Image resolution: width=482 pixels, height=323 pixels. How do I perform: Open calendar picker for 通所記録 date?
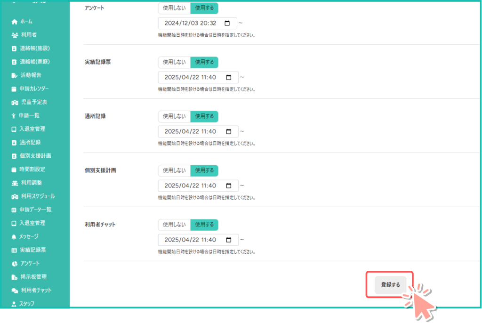coord(229,131)
